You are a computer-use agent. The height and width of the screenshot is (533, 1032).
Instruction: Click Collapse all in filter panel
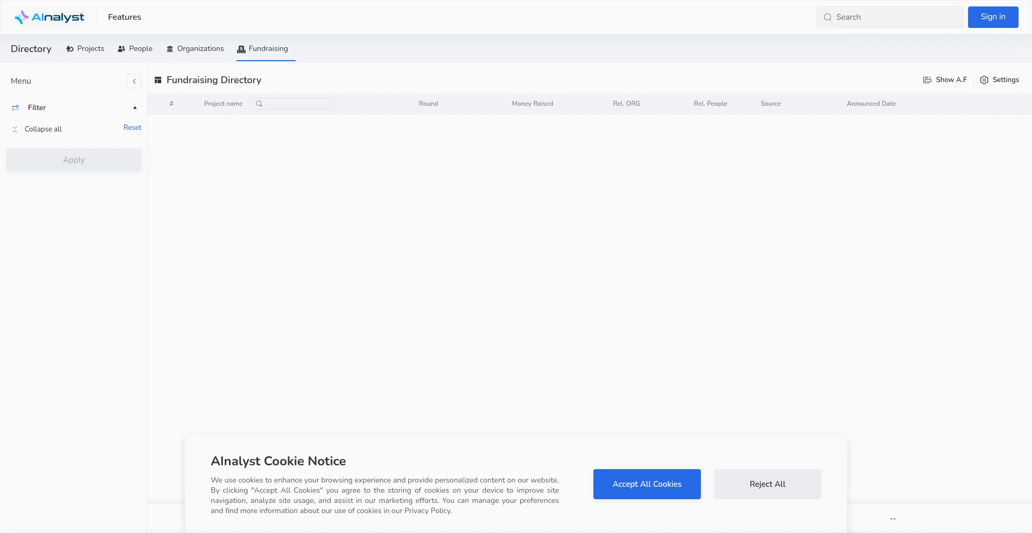point(43,129)
